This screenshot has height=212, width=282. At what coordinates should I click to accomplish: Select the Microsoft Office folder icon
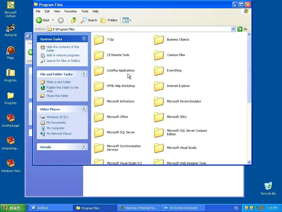click(x=99, y=117)
